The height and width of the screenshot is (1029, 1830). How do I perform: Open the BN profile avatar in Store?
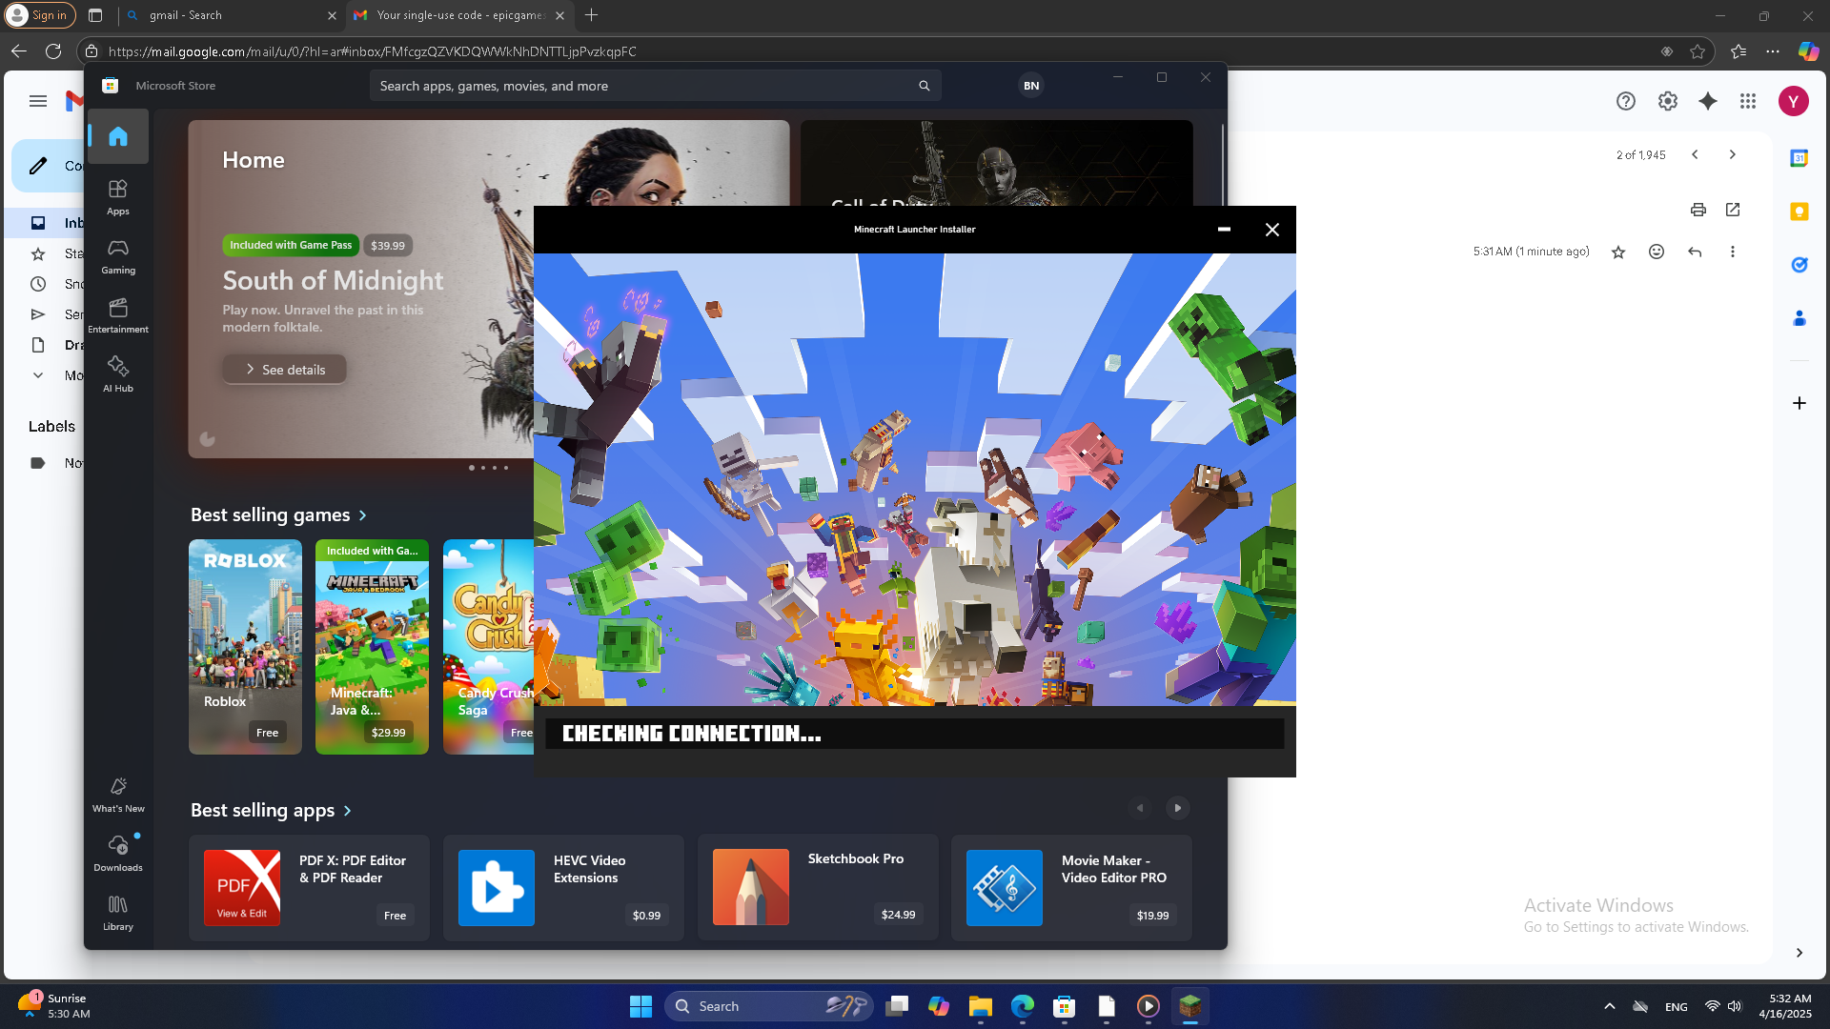click(x=1031, y=86)
